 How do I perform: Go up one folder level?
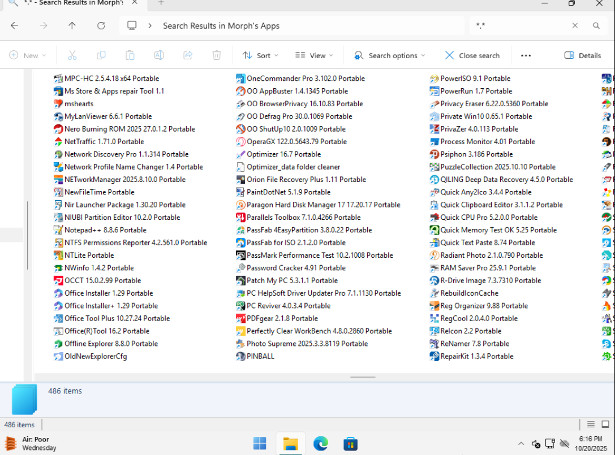(72, 25)
